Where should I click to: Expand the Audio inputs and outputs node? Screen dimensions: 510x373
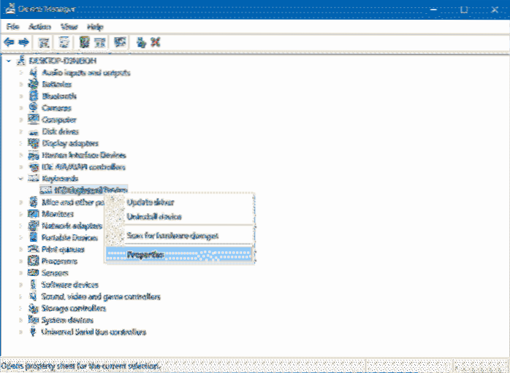(20, 73)
